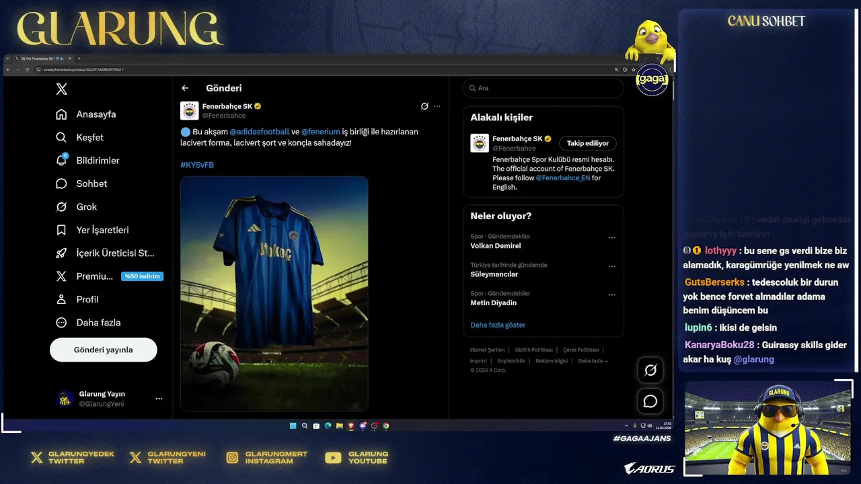Toggle Takip ediyor follow button

tap(587, 143)
